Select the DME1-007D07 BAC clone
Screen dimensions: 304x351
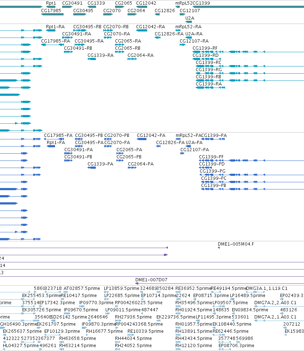pyautogui.click(x=220, y=283)
